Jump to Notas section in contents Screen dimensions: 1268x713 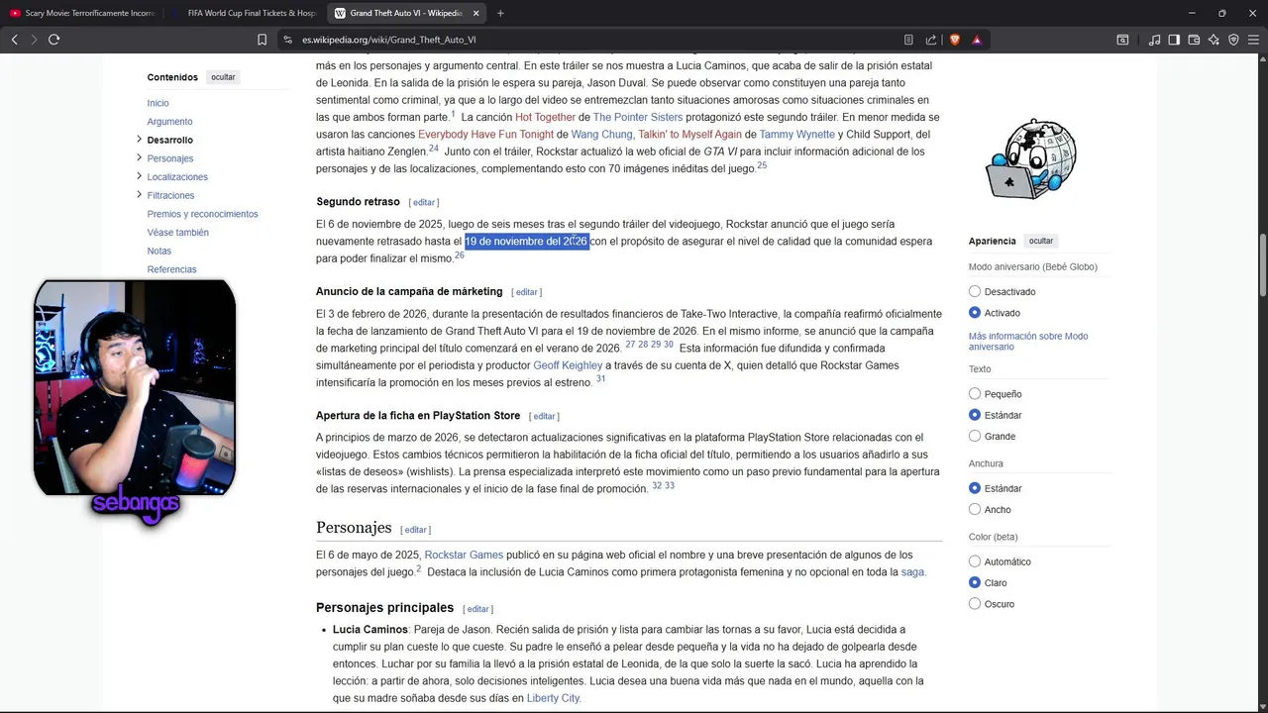158,251
